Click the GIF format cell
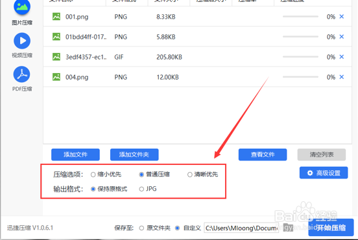 (x=119, y=57)
